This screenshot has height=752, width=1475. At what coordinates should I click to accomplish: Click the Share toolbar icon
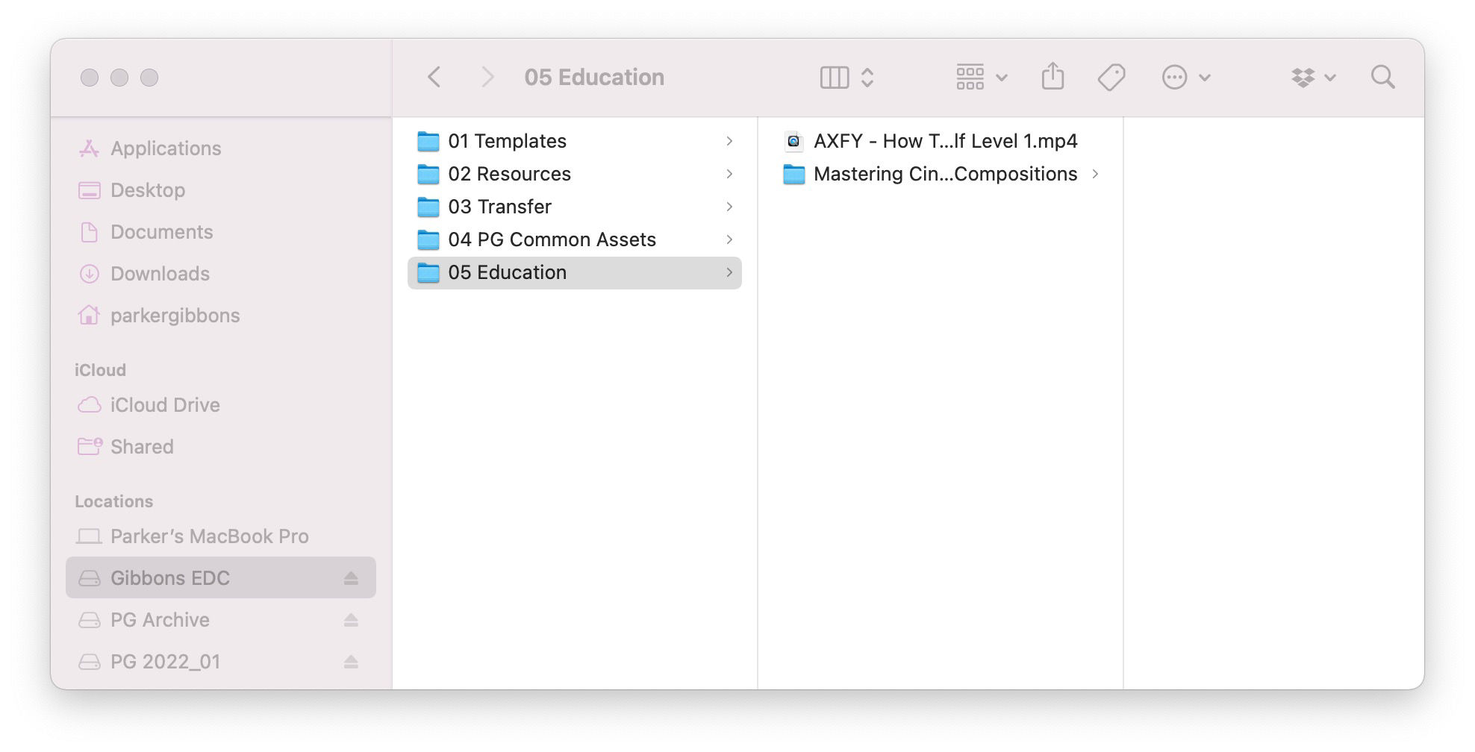(x=1053, y=76)
